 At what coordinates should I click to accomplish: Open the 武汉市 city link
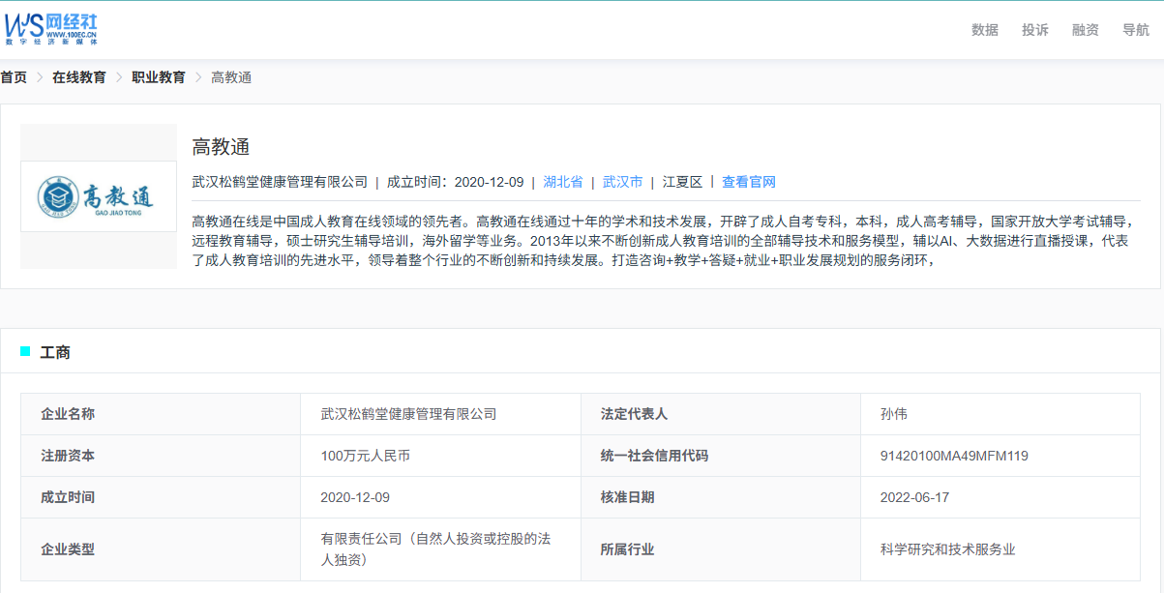coord(623,182)
